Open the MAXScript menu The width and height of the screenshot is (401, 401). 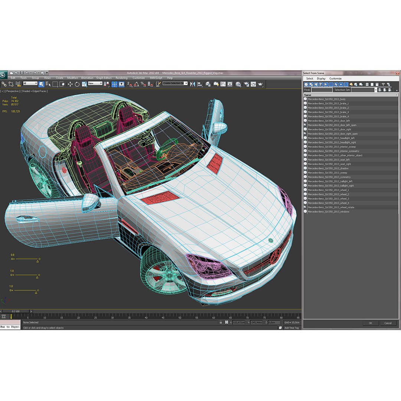(156, 78)
